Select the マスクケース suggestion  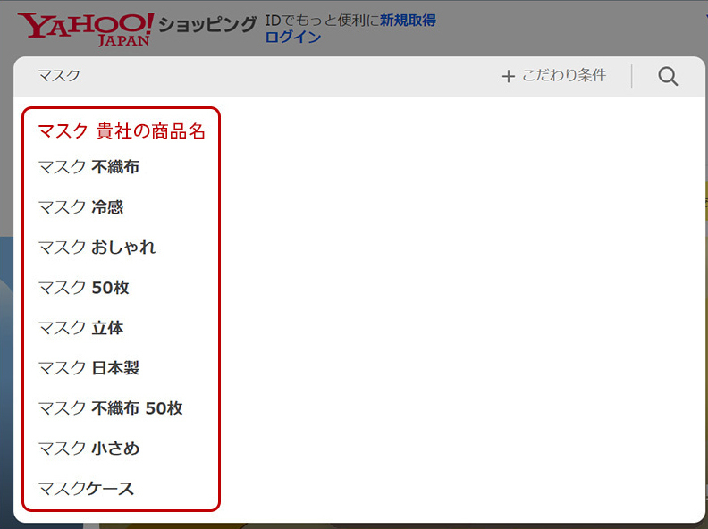(x=86, y=489)
